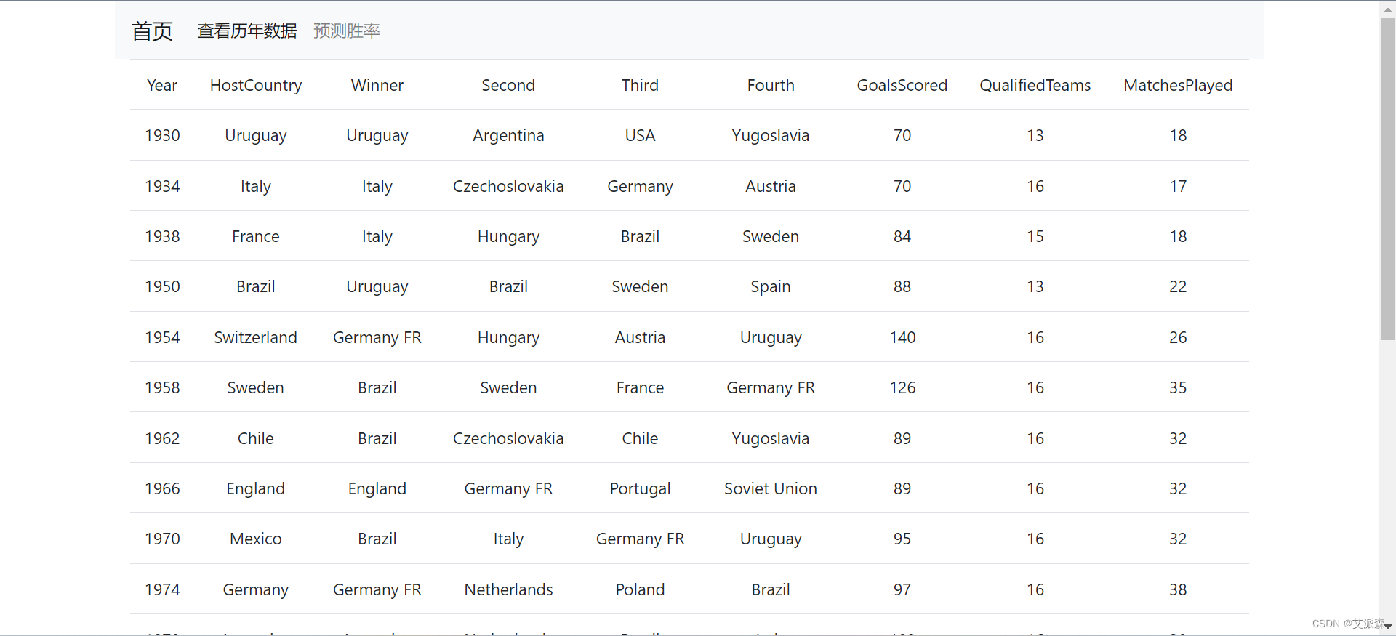Click the HostCountry column header
1396x636 pixels.
(256, 85)
